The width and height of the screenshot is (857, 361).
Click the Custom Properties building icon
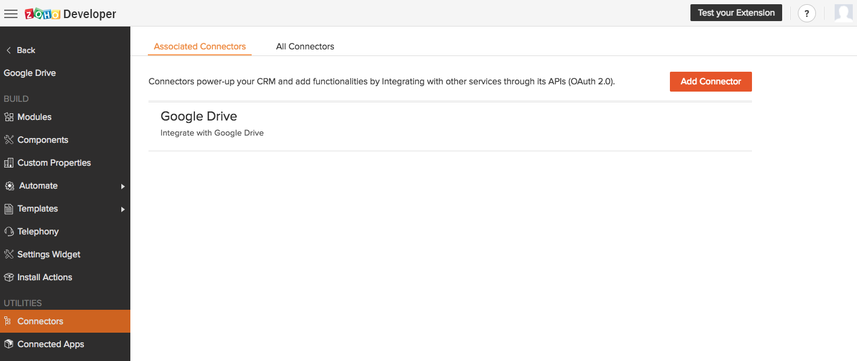tap(8, 163)
